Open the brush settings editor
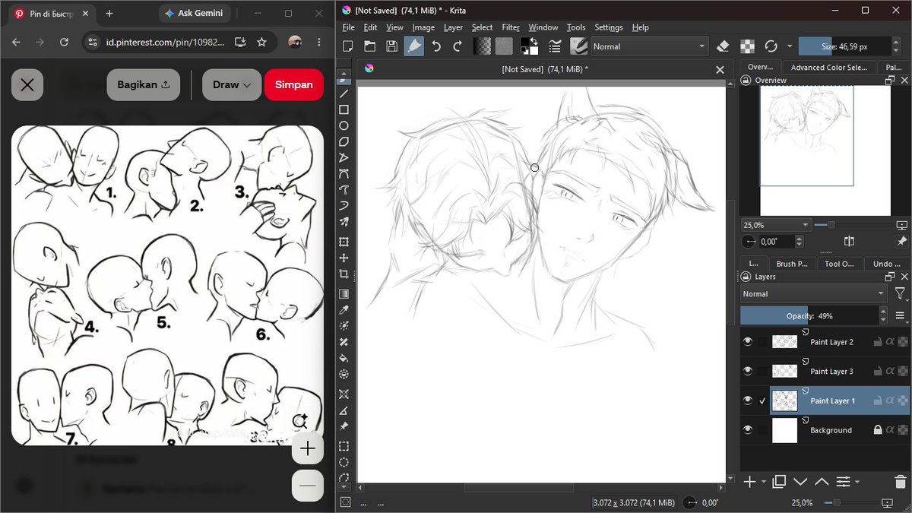 (556, 46)
